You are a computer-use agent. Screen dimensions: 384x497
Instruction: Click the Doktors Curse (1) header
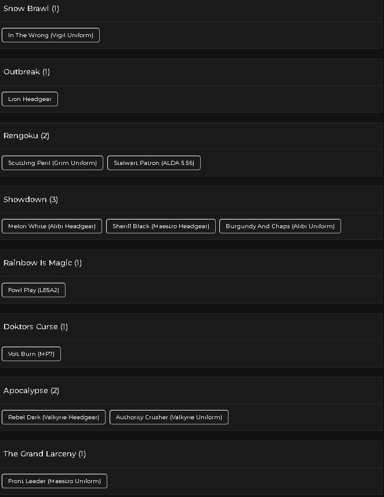(191, 327)
